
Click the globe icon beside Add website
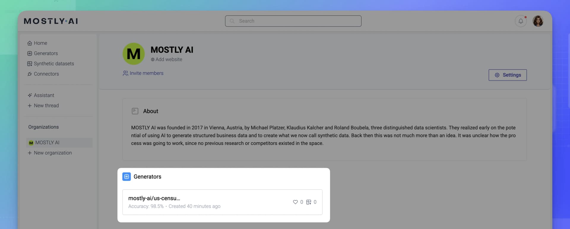[153, 59]
